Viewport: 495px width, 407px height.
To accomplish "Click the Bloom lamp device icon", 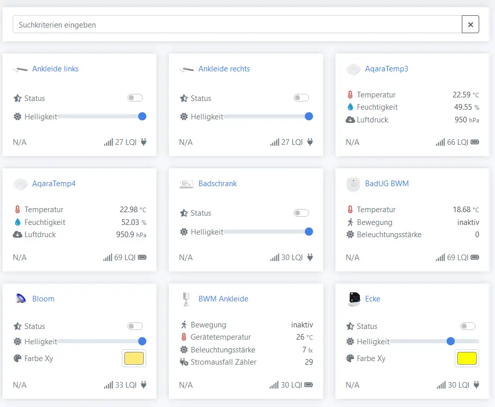I will (x=20, y=299).
